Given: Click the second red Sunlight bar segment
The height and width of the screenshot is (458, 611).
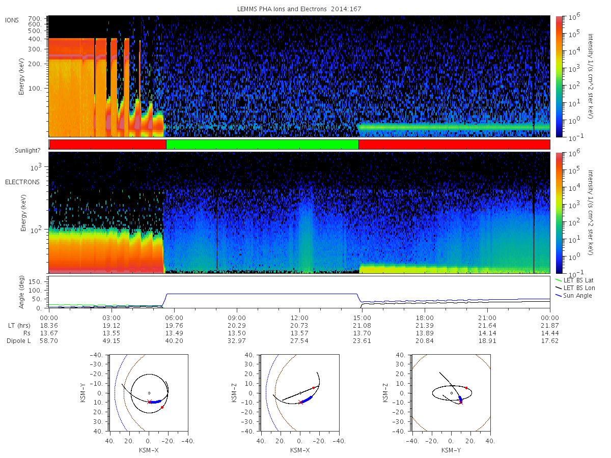Looking at the screenshot, I should tap(454, 145).
